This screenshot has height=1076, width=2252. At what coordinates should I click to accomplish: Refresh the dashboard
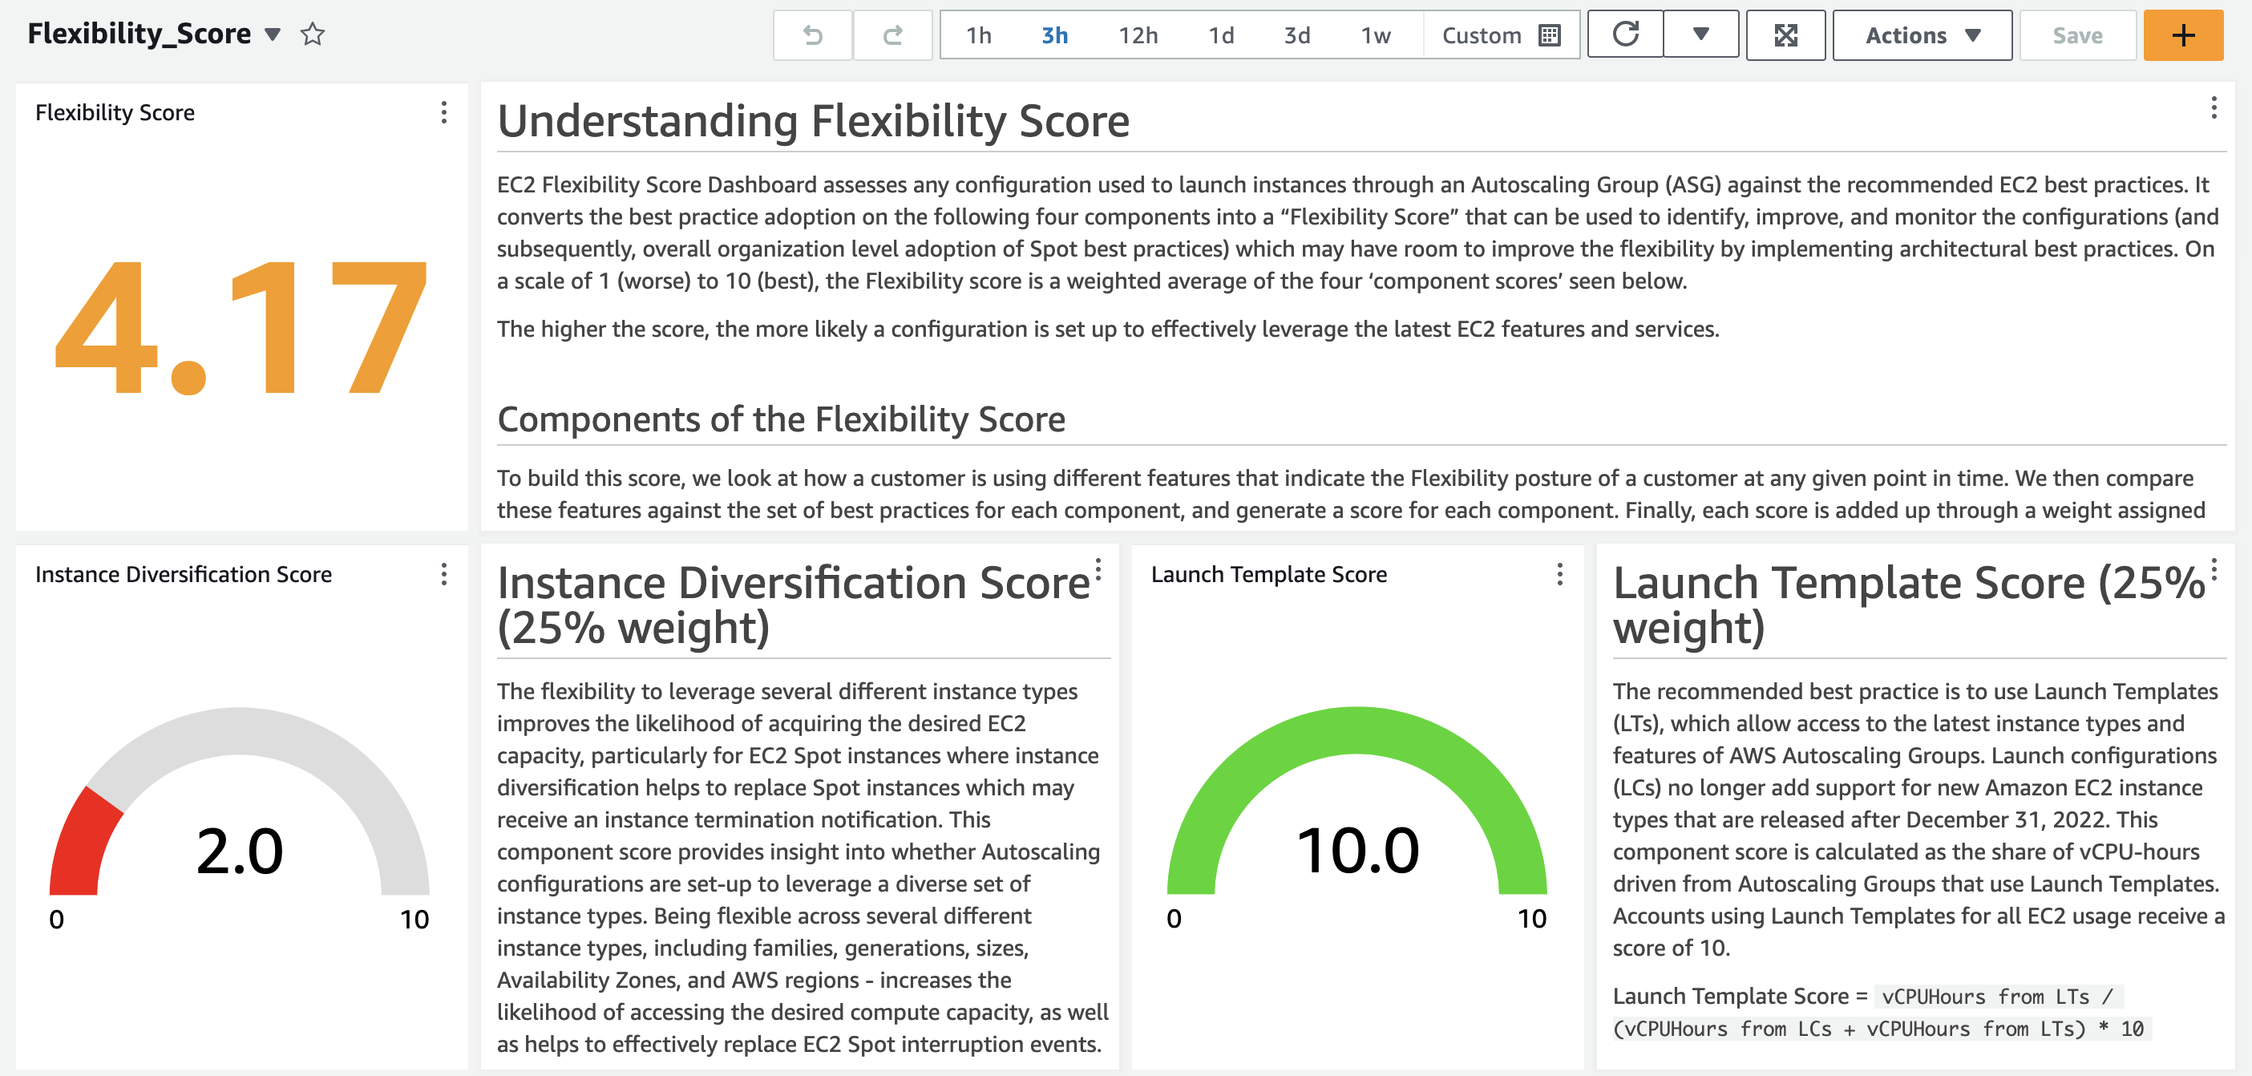1624,35
